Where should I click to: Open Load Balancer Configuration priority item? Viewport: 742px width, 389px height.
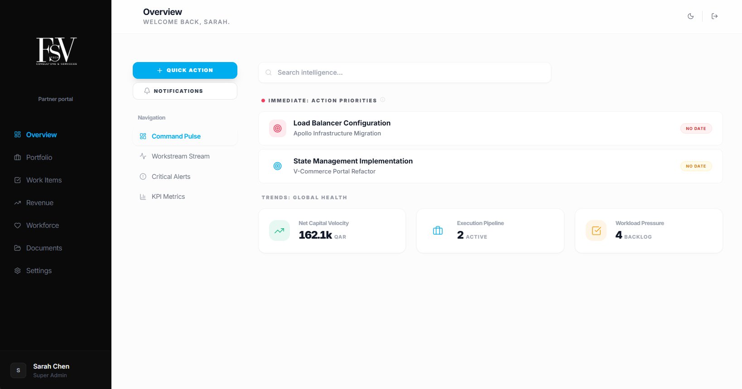click(x=490, y=128)
